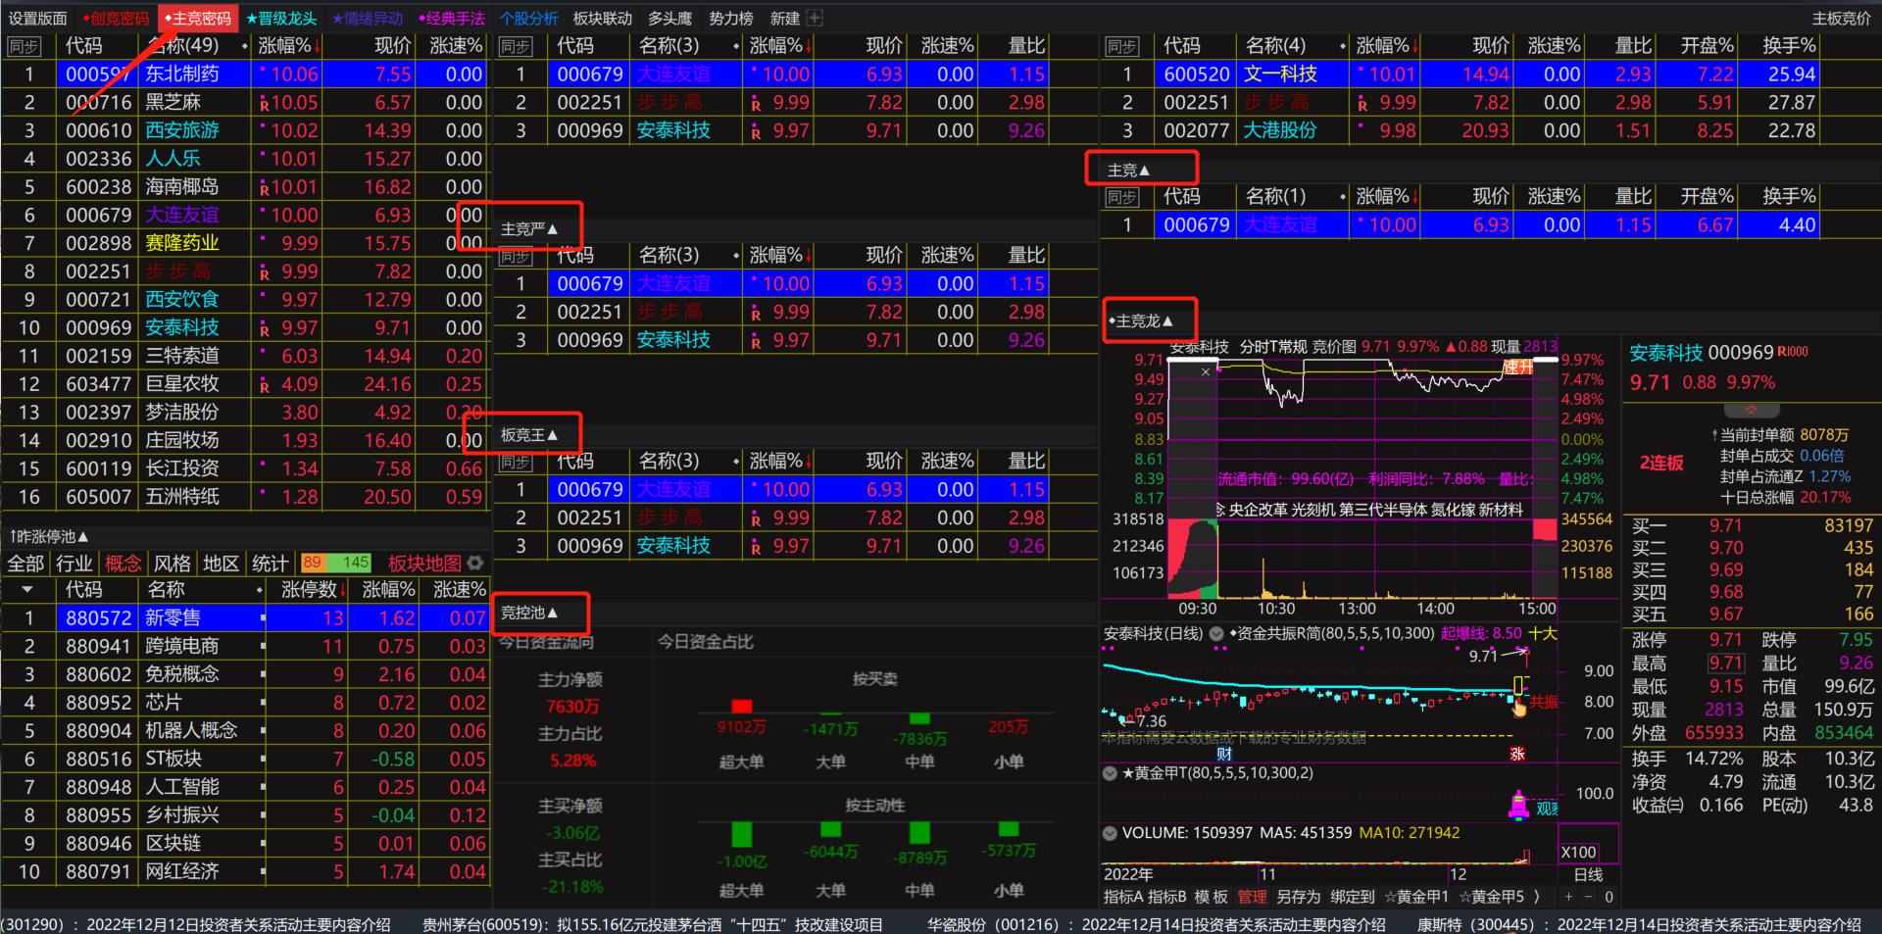Click the pink bell 观 signal icon
Viewport: 1882px width, 934px height.
1519,806
